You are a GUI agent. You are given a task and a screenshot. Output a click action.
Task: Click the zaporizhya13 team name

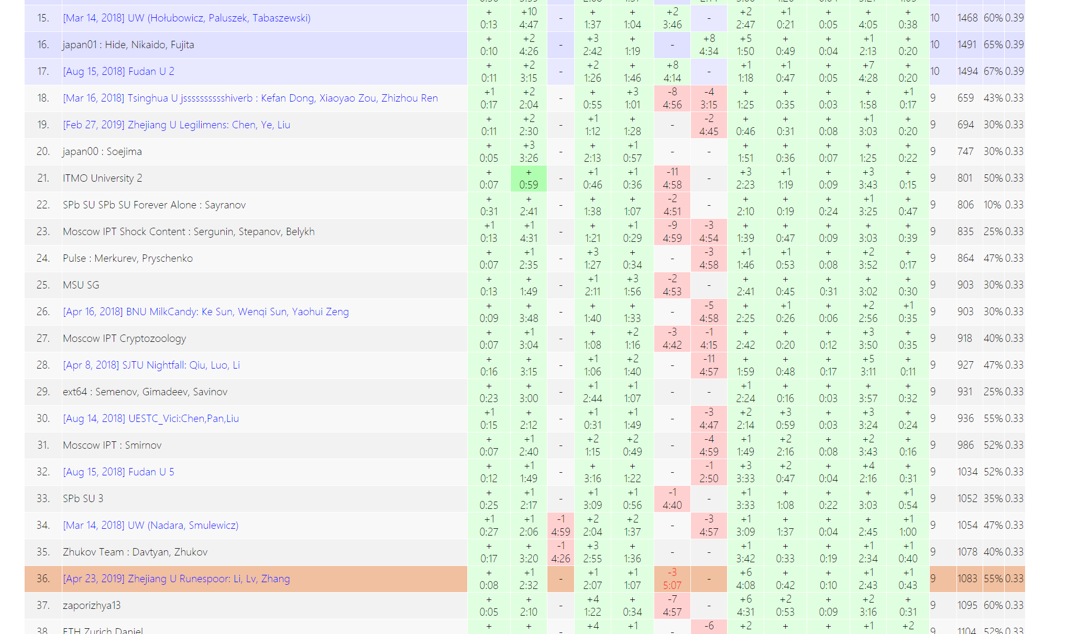coord(92,606)
